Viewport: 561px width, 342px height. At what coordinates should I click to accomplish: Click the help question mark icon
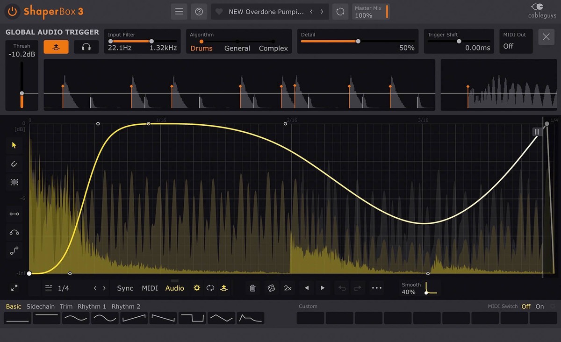[199, 12]
